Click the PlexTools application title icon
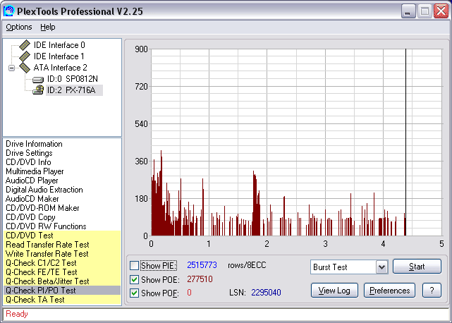Screen dimensions: 452x323 (x=8, y=11)
